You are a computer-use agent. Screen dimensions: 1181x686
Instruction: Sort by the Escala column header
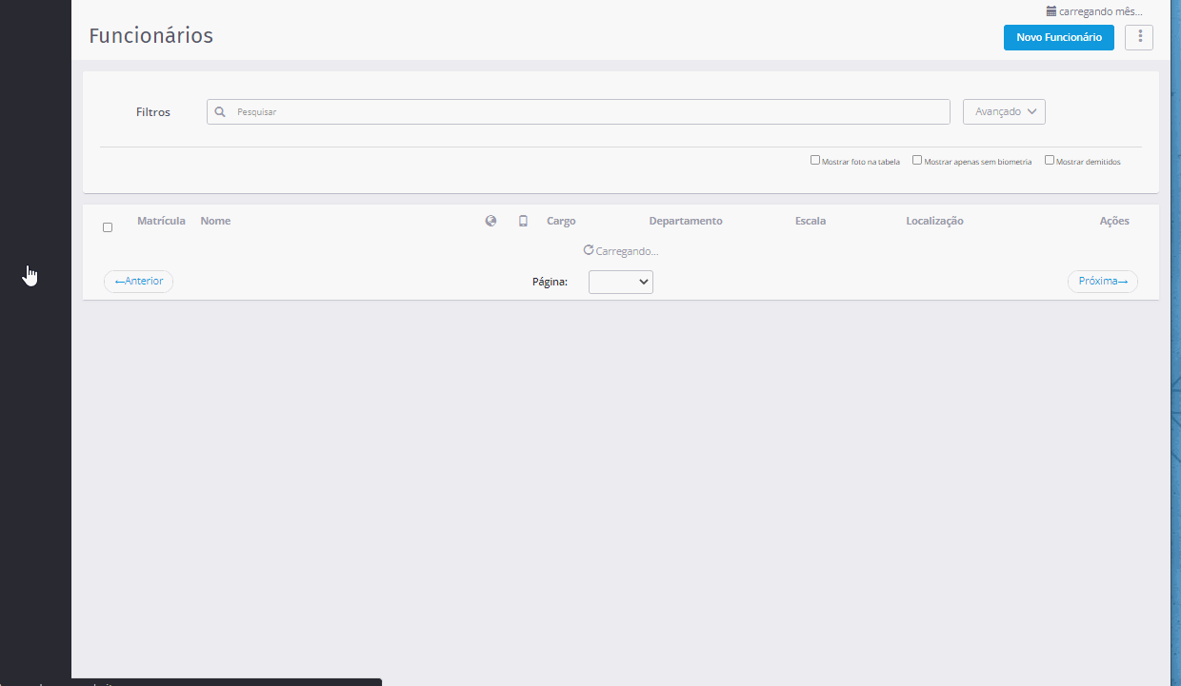coord(811,221)
